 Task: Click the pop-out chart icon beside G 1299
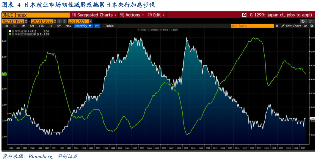(x=244, y=15)
